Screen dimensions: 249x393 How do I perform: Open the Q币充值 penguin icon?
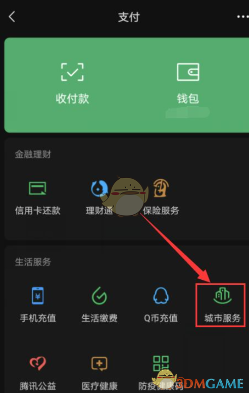click(x=161, y=296)
